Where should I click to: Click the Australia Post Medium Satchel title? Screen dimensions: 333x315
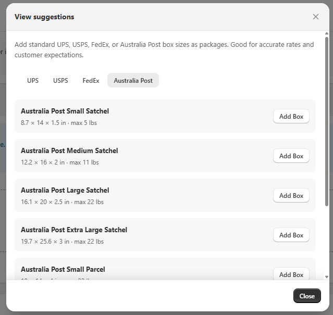[69, 150]
